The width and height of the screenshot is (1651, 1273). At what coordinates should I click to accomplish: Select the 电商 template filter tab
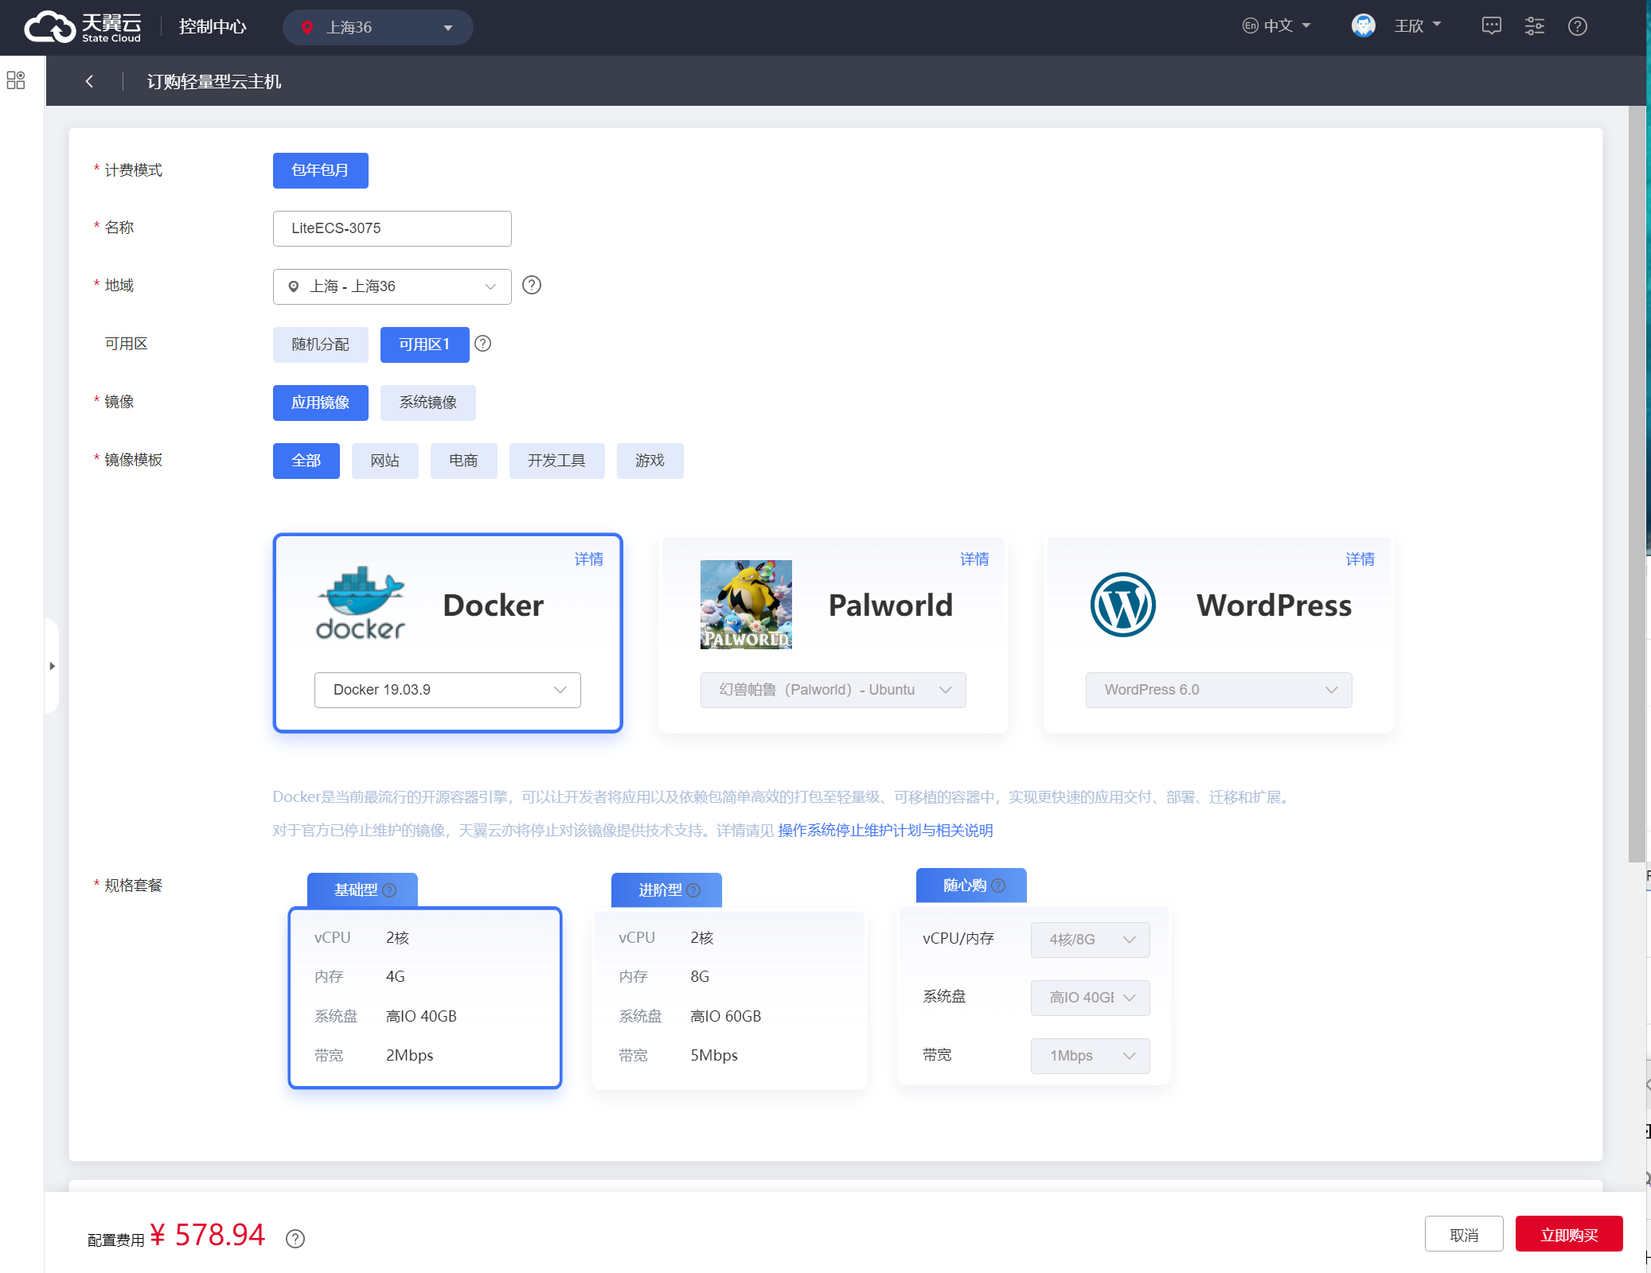[x=464, y=461]
